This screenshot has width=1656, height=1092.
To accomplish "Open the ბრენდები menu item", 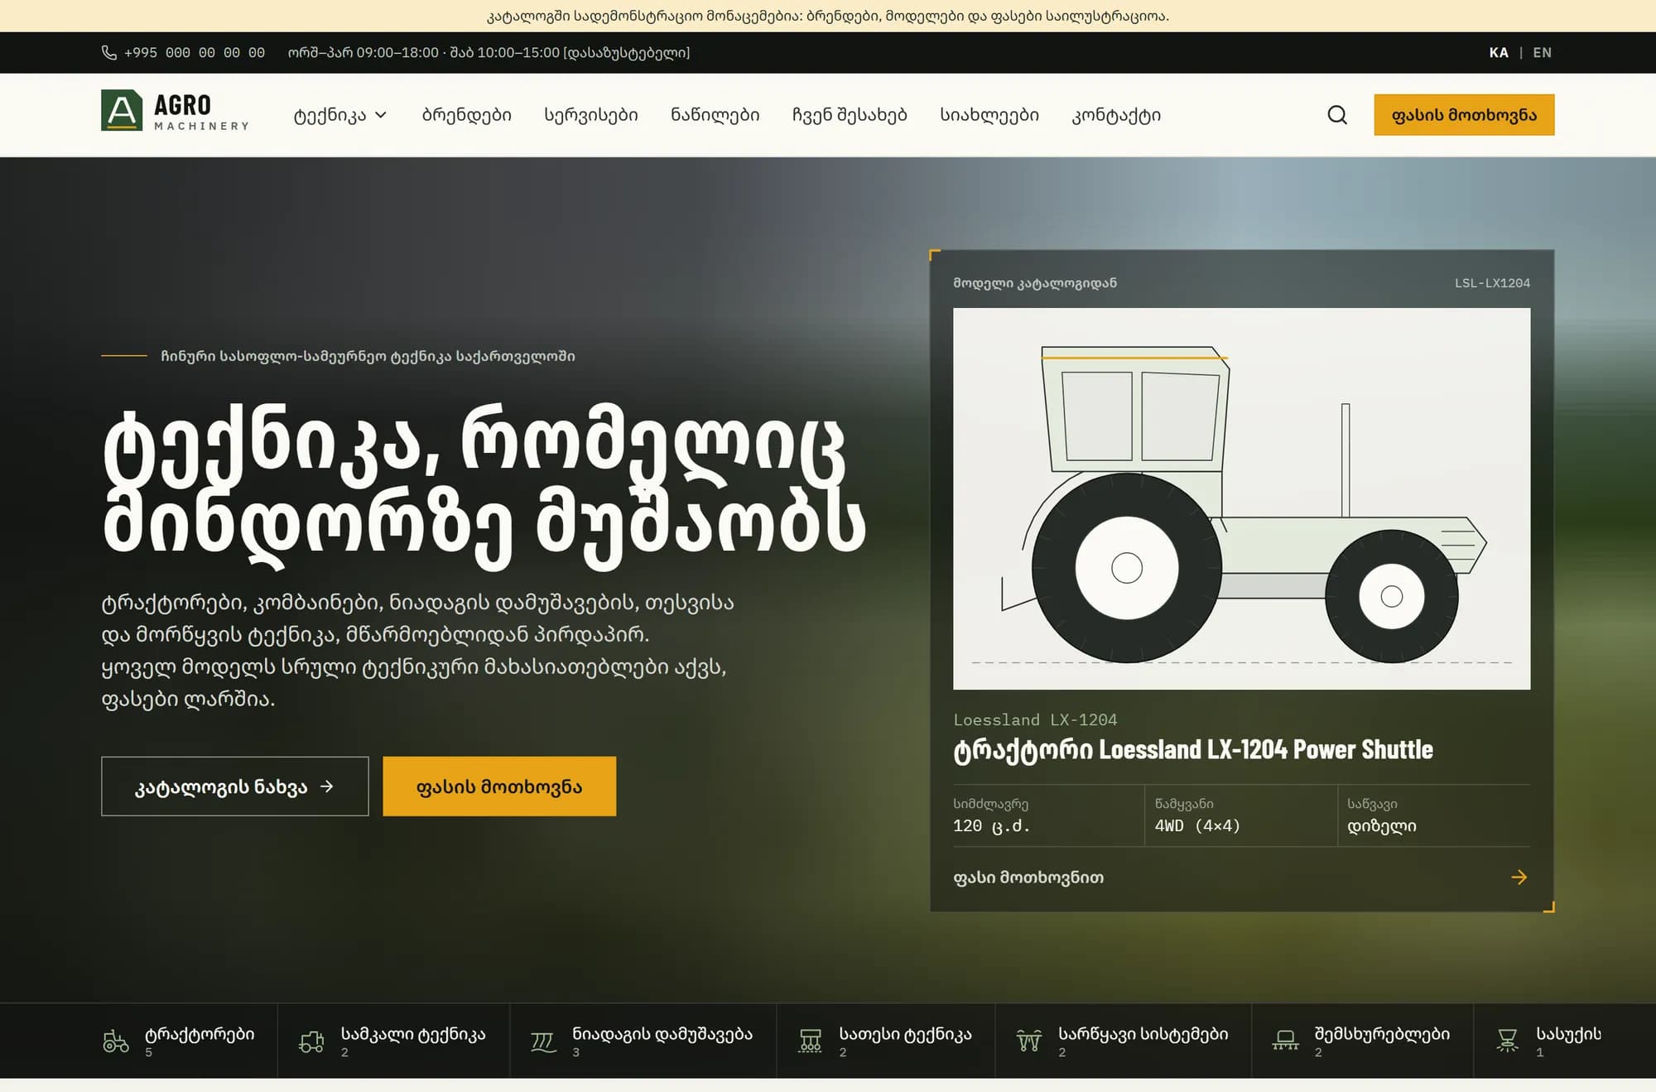I will tap(467, 115).
